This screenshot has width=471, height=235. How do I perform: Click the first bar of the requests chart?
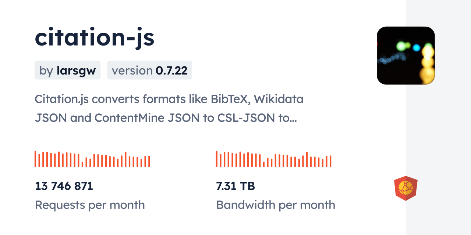(x=35, y=159)
